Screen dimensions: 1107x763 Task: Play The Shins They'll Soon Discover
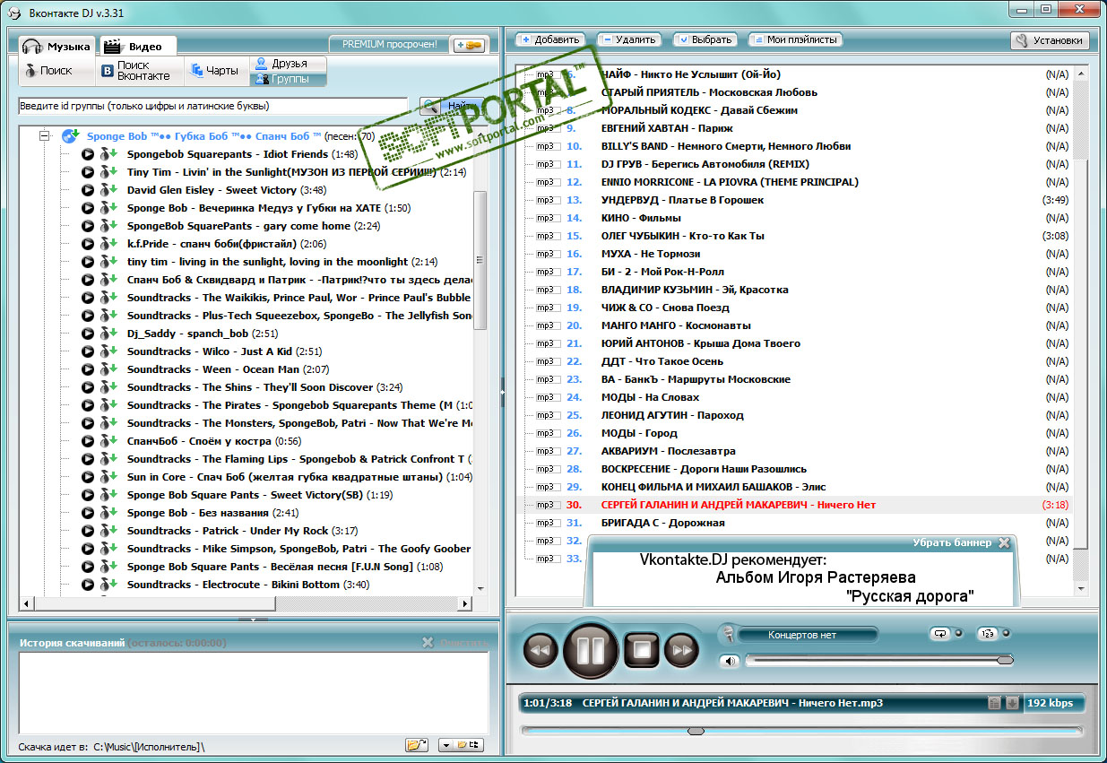pos(88,387)
